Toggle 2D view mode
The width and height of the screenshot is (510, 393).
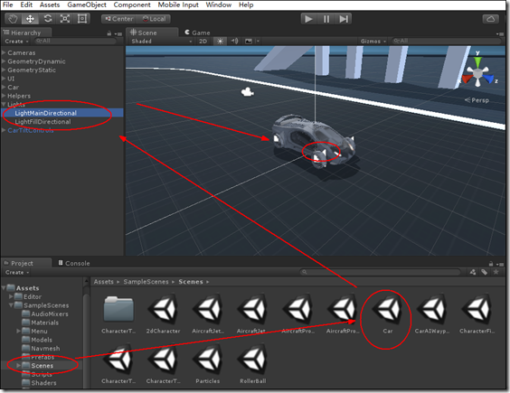point(203,41)
